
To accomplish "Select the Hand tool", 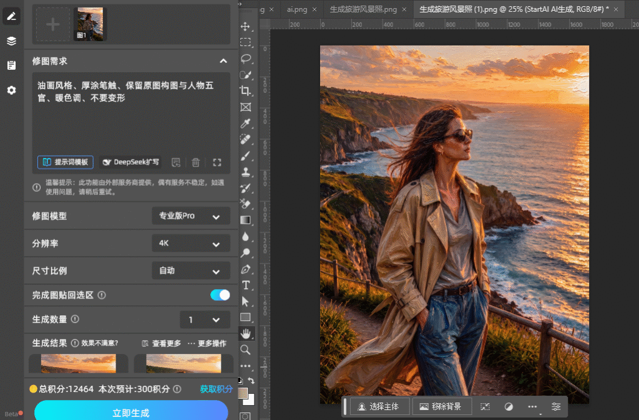I will click(246, 334).
